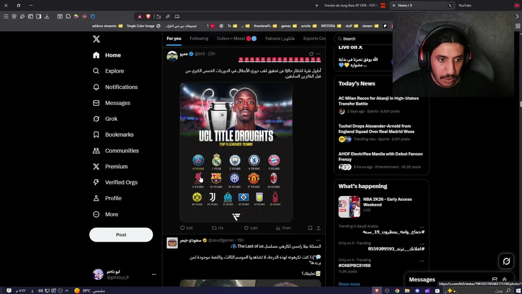
Task: Click Show more under What's happening
Action: [349, 284]
